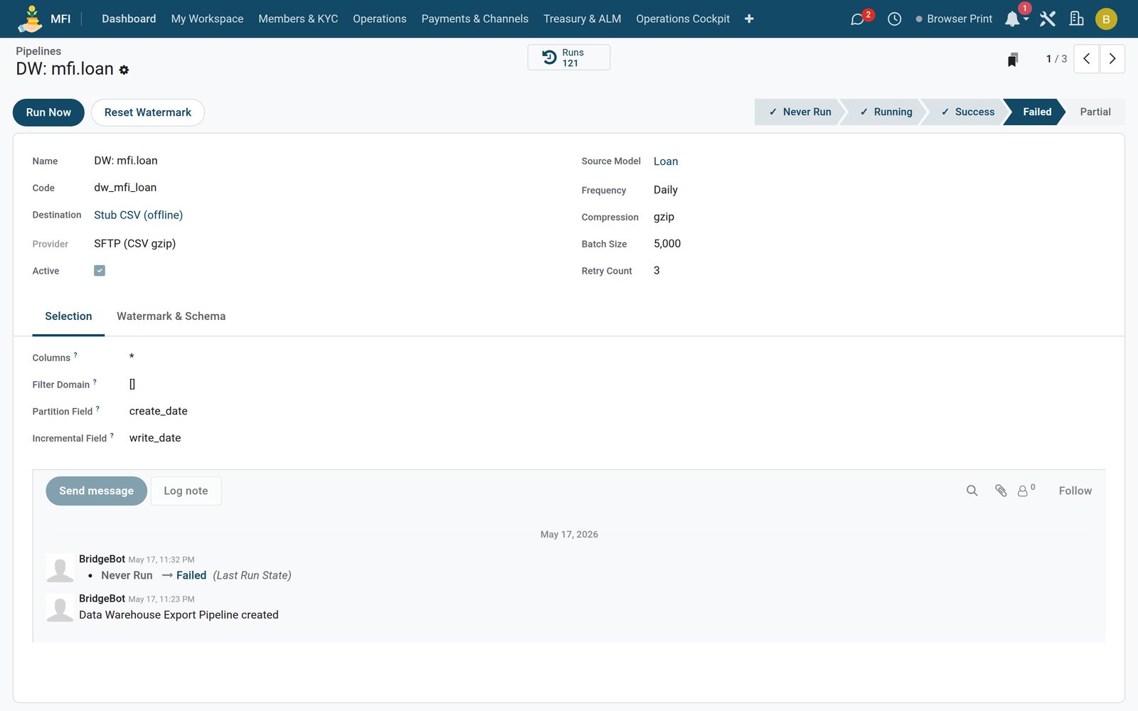The image size is (1138, 711).
Task: Edit the Compression field showing gzip
Action: (x=664, y=217)
